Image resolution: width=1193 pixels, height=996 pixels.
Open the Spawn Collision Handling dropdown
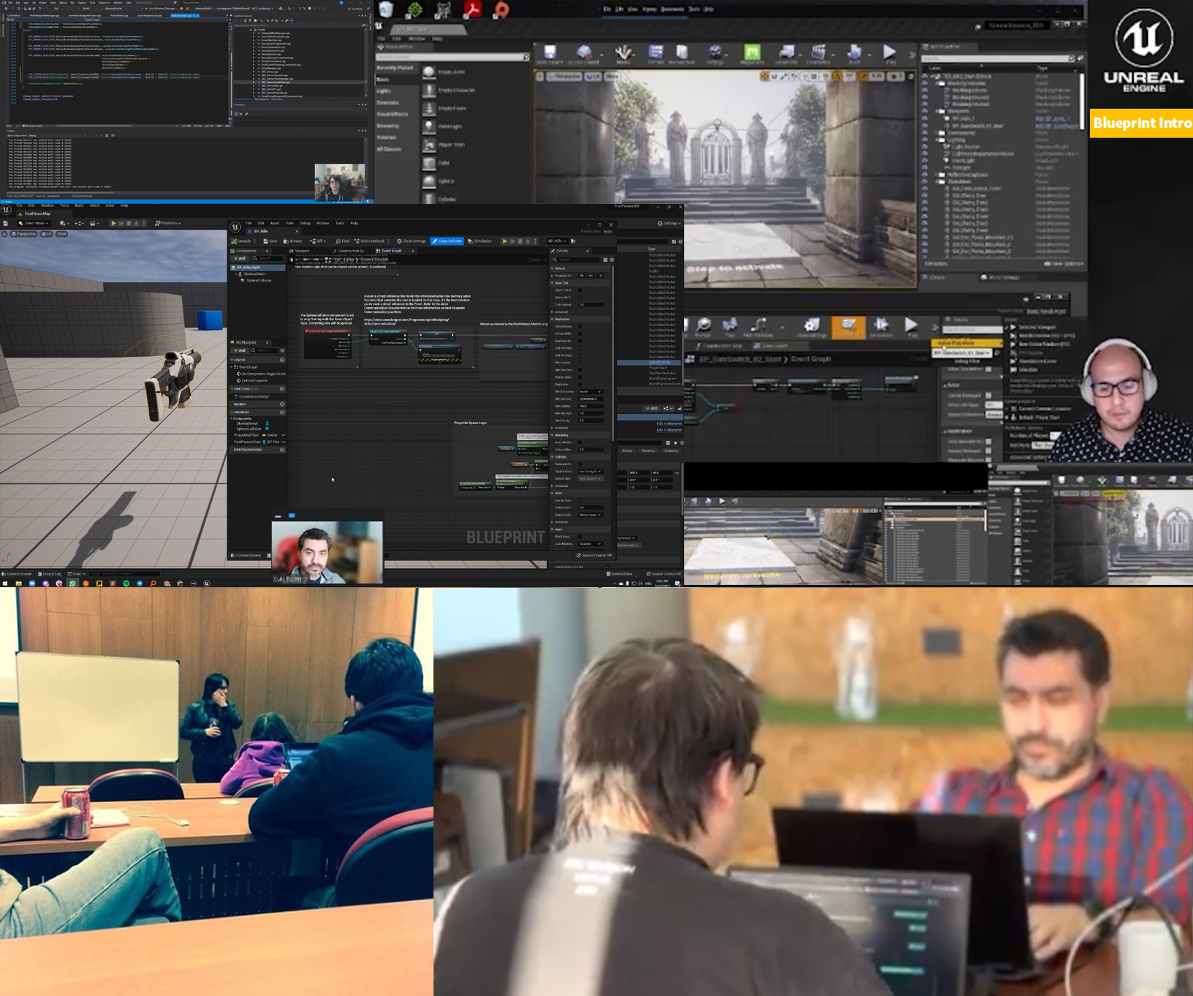[x=590, y=515]
